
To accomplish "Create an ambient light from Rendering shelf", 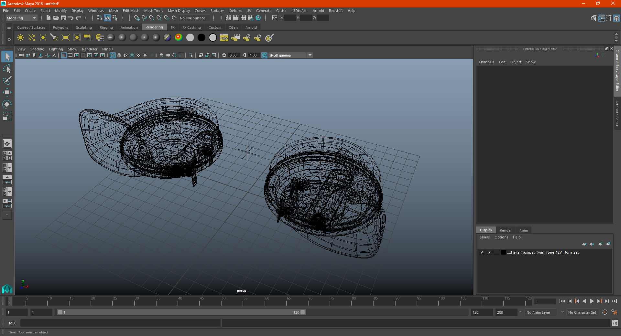I will tap(20, 38).
